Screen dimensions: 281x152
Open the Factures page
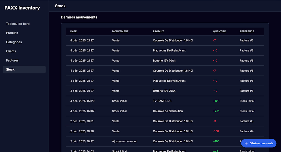(12, 61)
